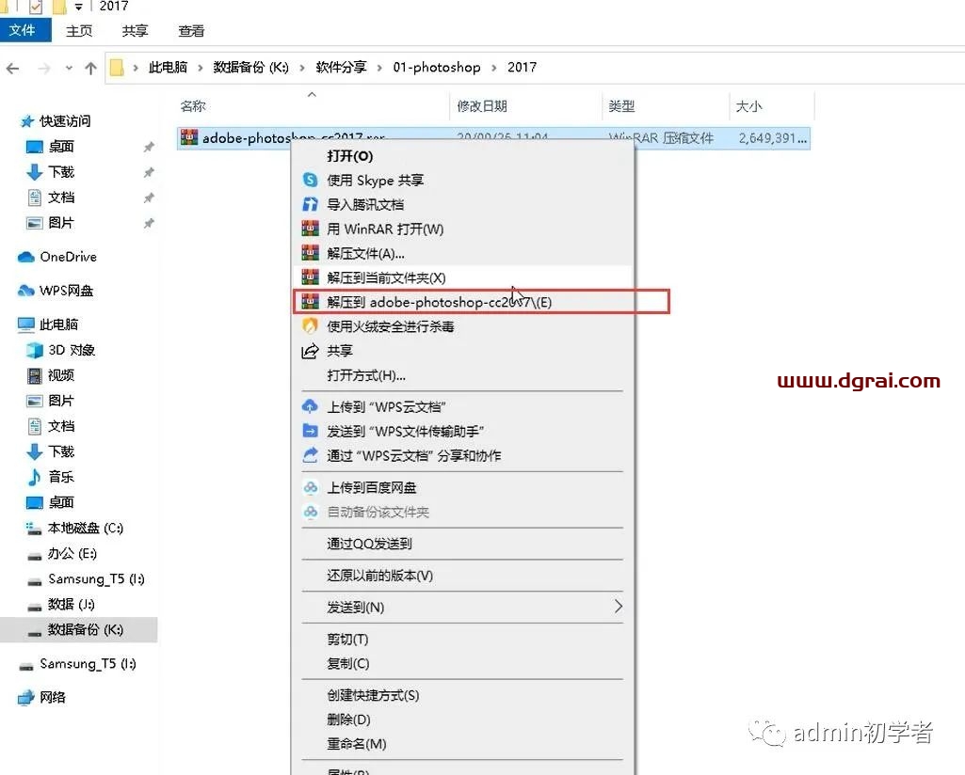Sort by 类型 column header
Viewport: 965px width, 775px height.
pyautogui.click(x=666, y=106)
